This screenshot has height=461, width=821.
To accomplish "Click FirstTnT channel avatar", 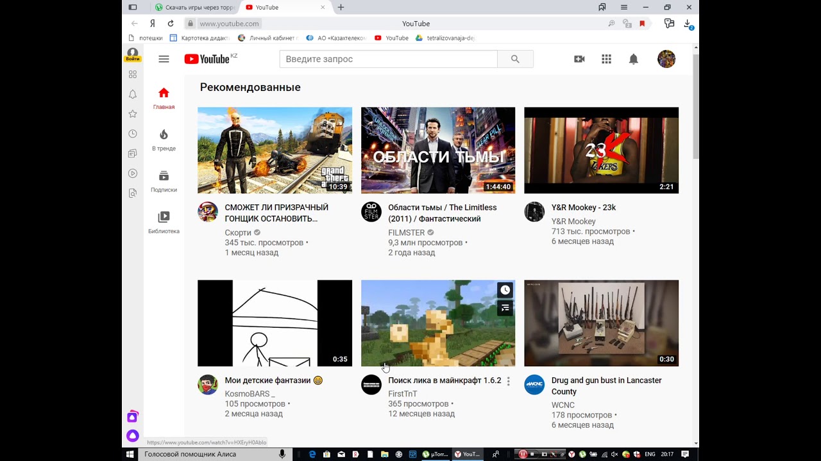I will coord(371,385).
